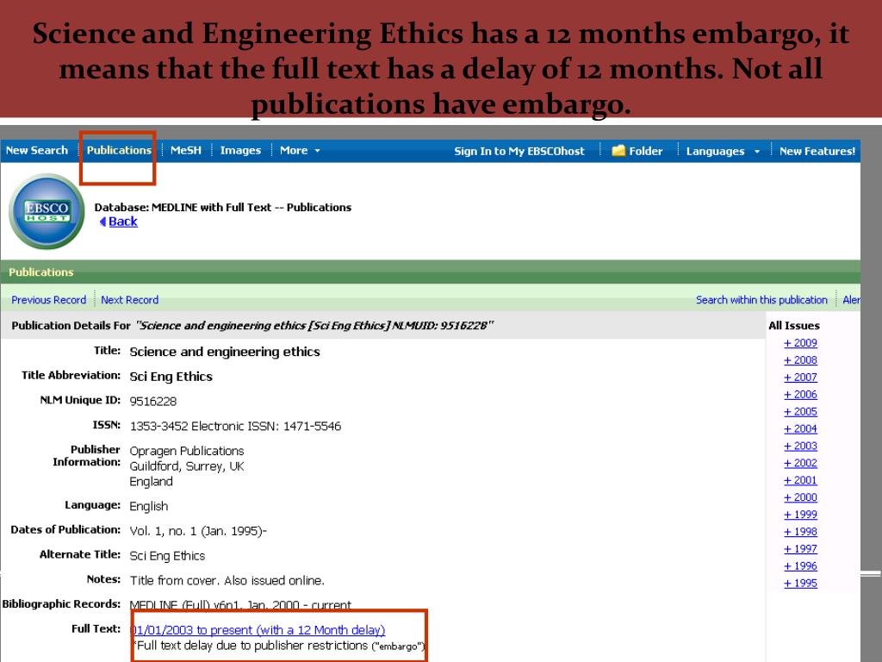
Task: Click the Back arrow link
Action: pyautogui.click(x=118, y=222)
